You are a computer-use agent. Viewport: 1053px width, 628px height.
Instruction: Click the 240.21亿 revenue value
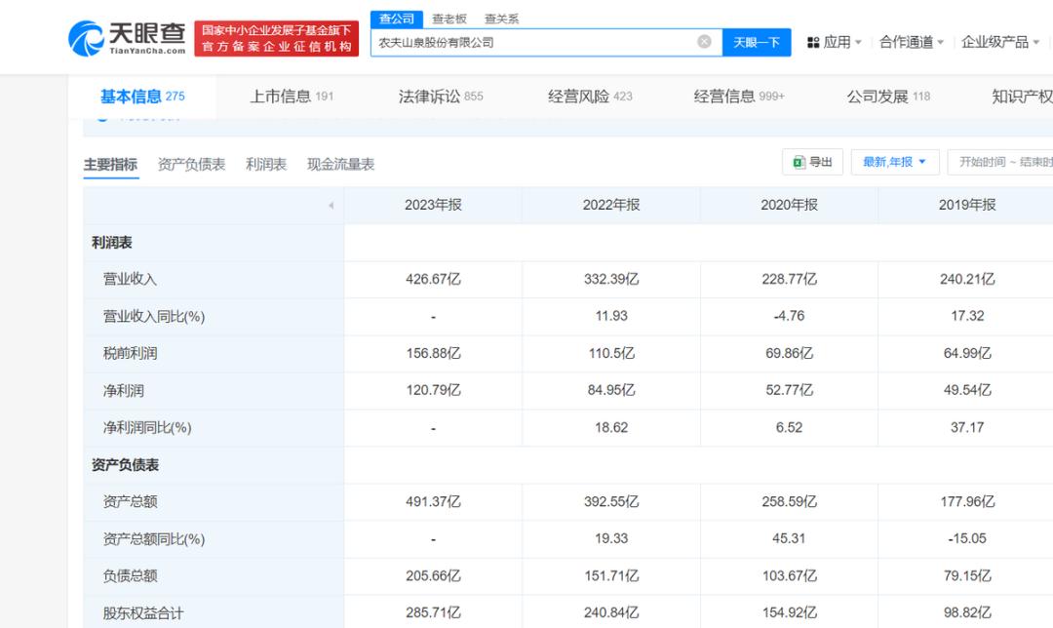coord(967,280)
